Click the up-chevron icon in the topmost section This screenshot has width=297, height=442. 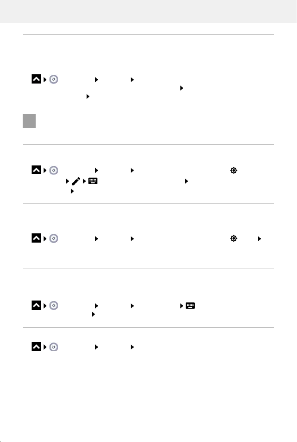click(36, 79)
